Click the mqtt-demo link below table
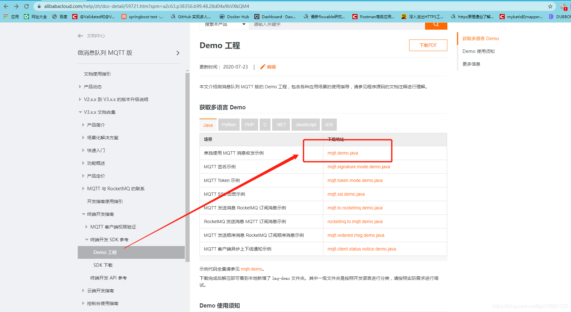571x312 pixels. click(x=251, y=269)
